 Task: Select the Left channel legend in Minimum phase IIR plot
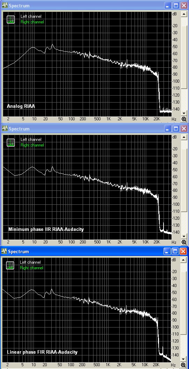31,140
